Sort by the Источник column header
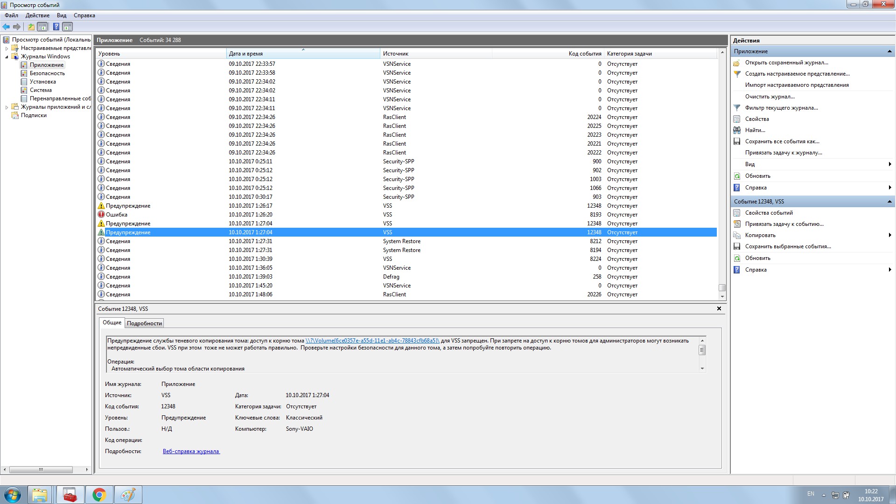The width and height of the screenshot is (896, 504). 395,54
